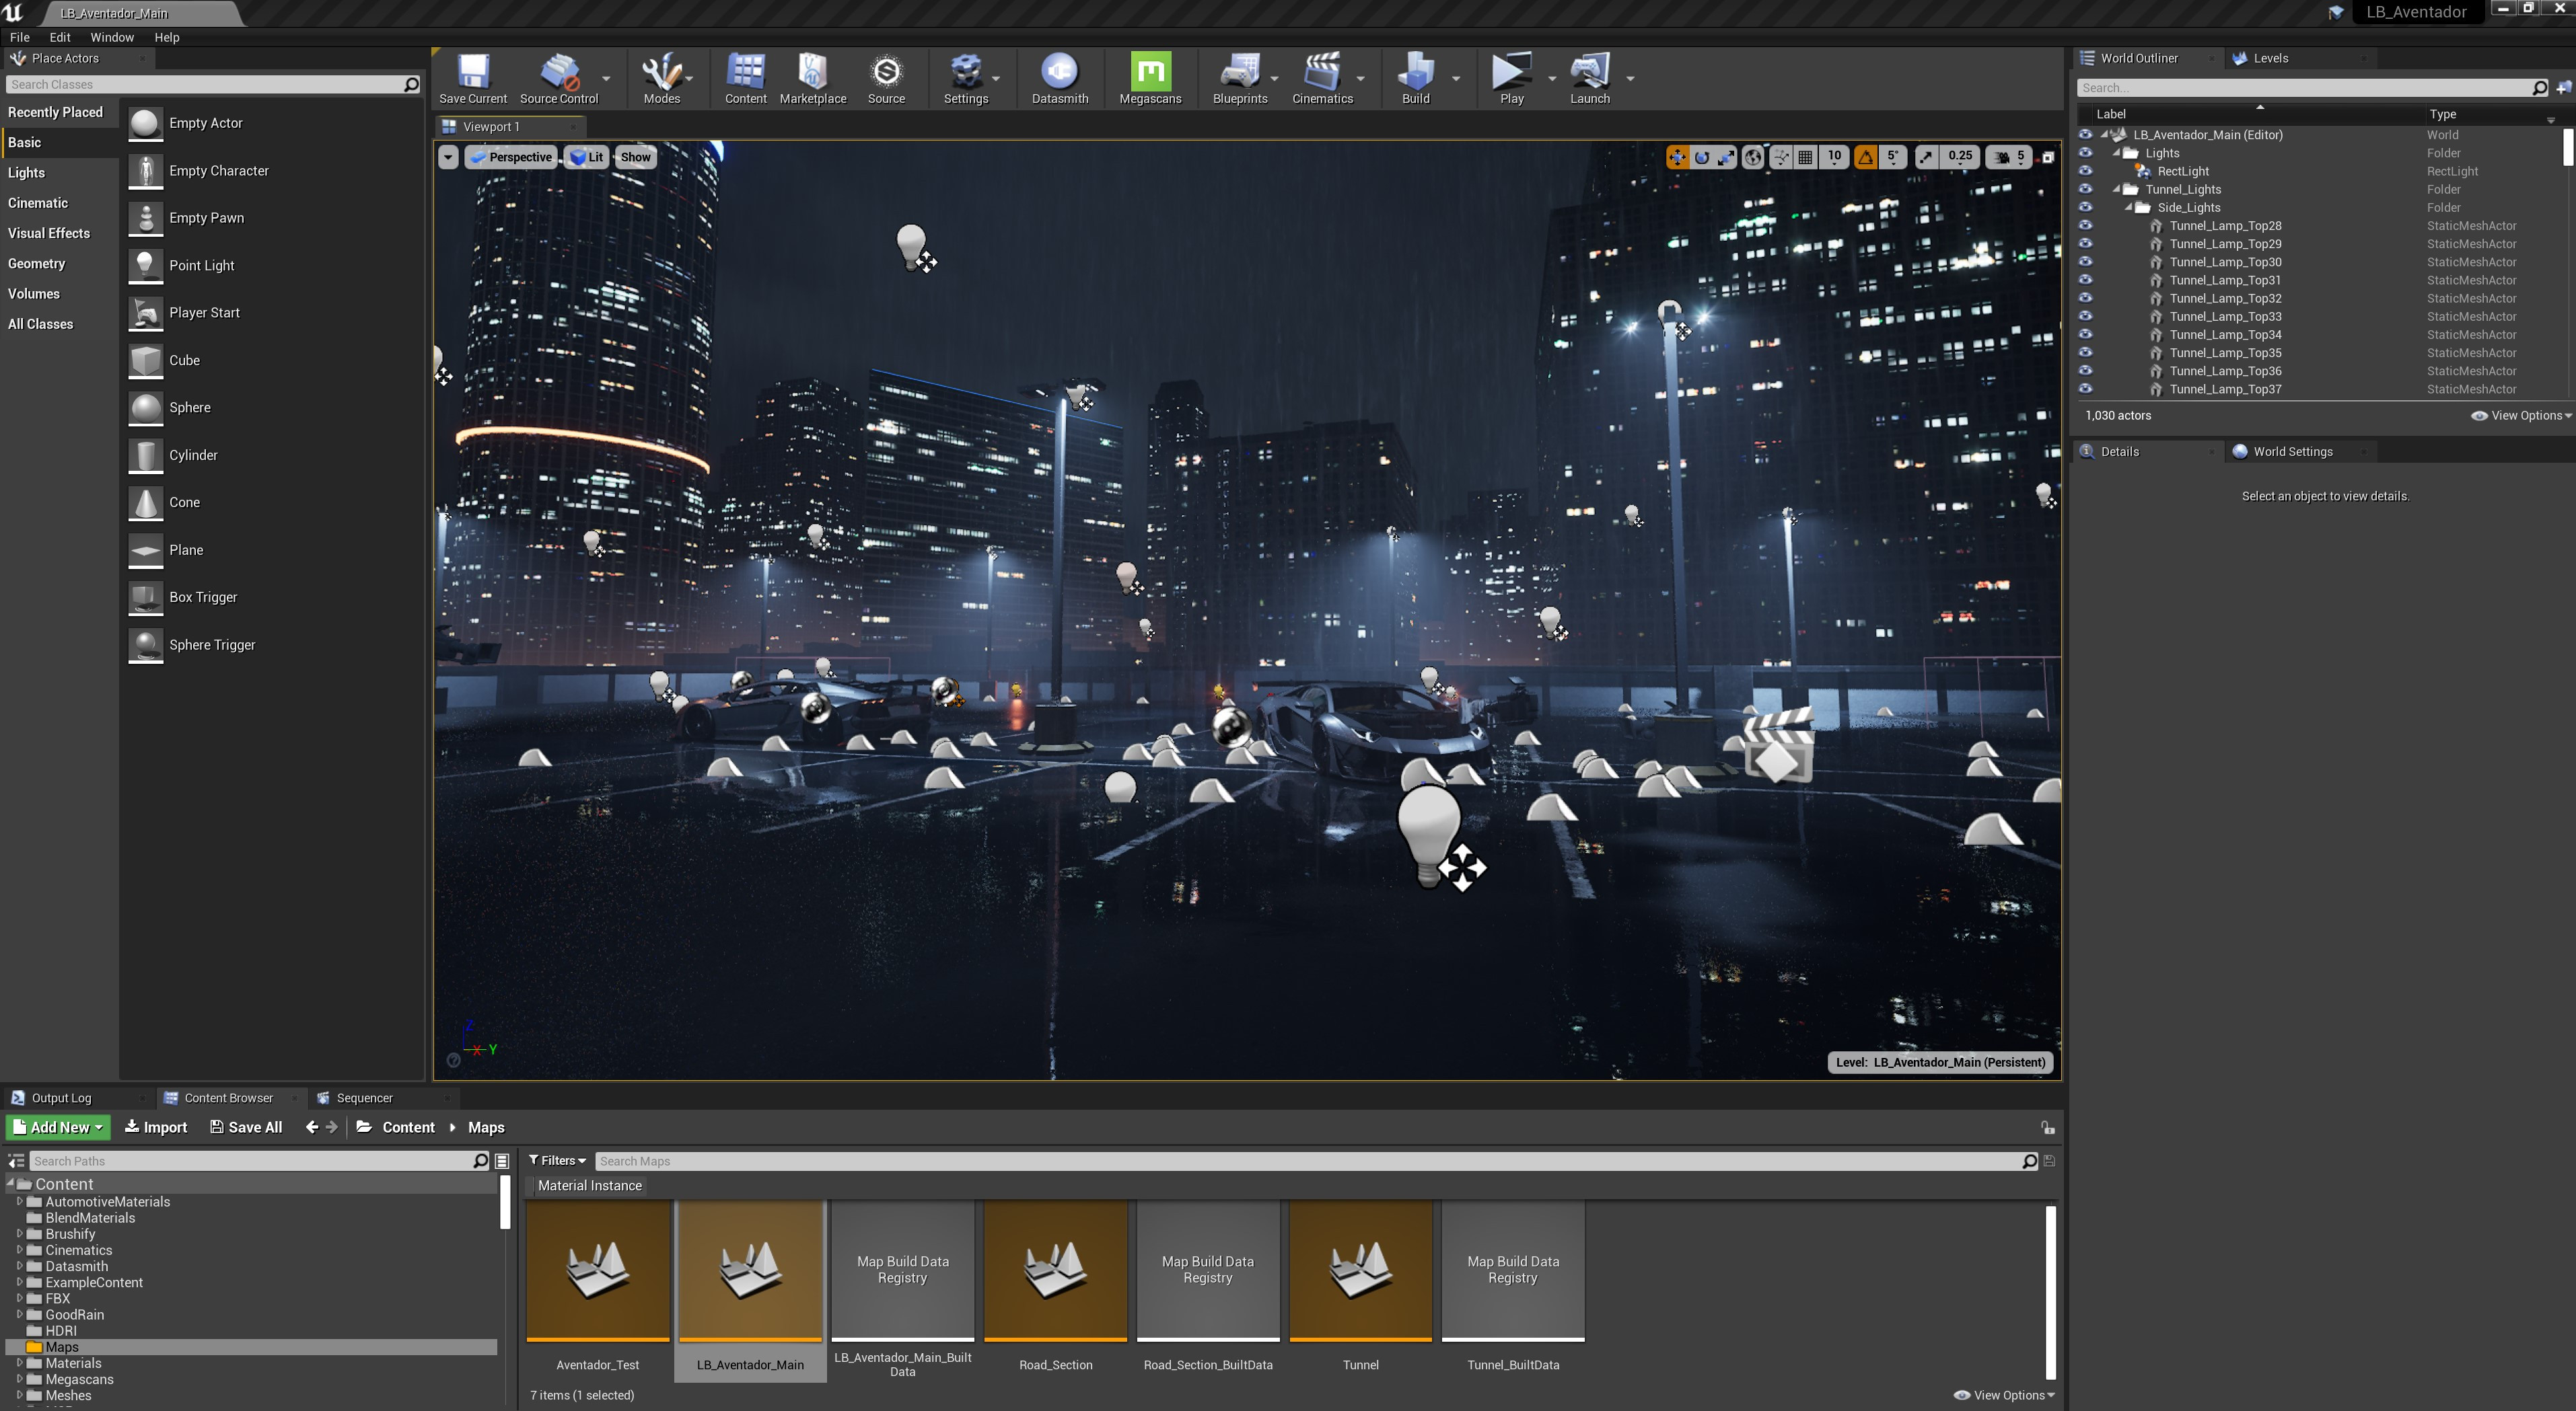Click the Add New button
Screen dimensions: 2576x1411
coord(58,1127)
